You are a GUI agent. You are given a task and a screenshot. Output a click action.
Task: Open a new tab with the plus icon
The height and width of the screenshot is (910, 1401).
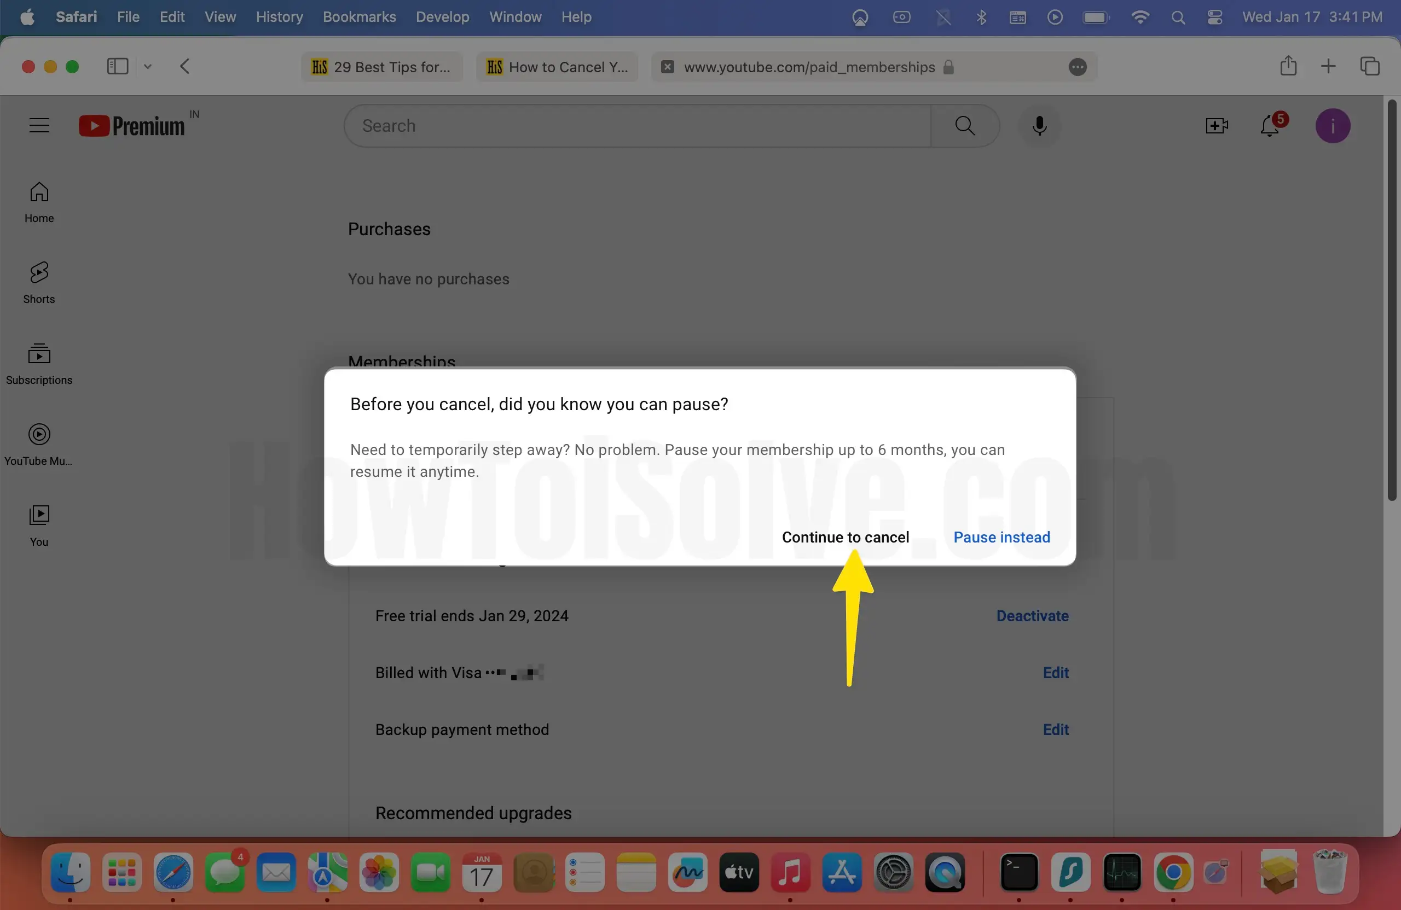[1329, 67]
